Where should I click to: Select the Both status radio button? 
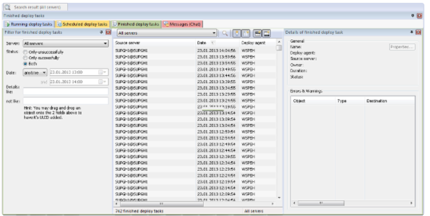coord(25,64)
